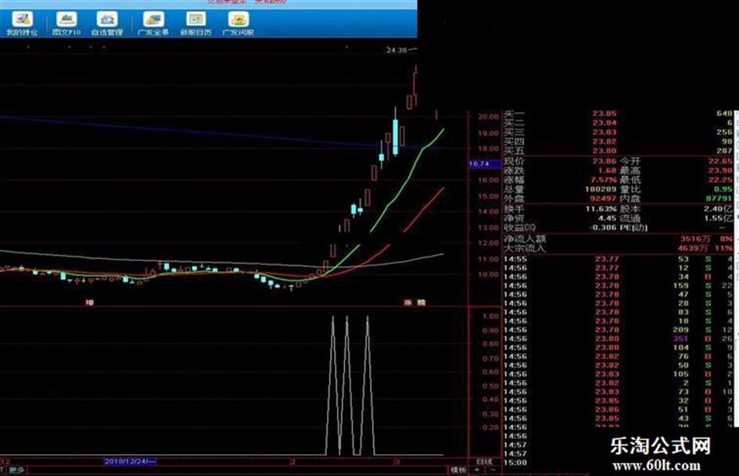Click the 净资 value 4.45
The image size is (739, 476).
tap(607, 218)
